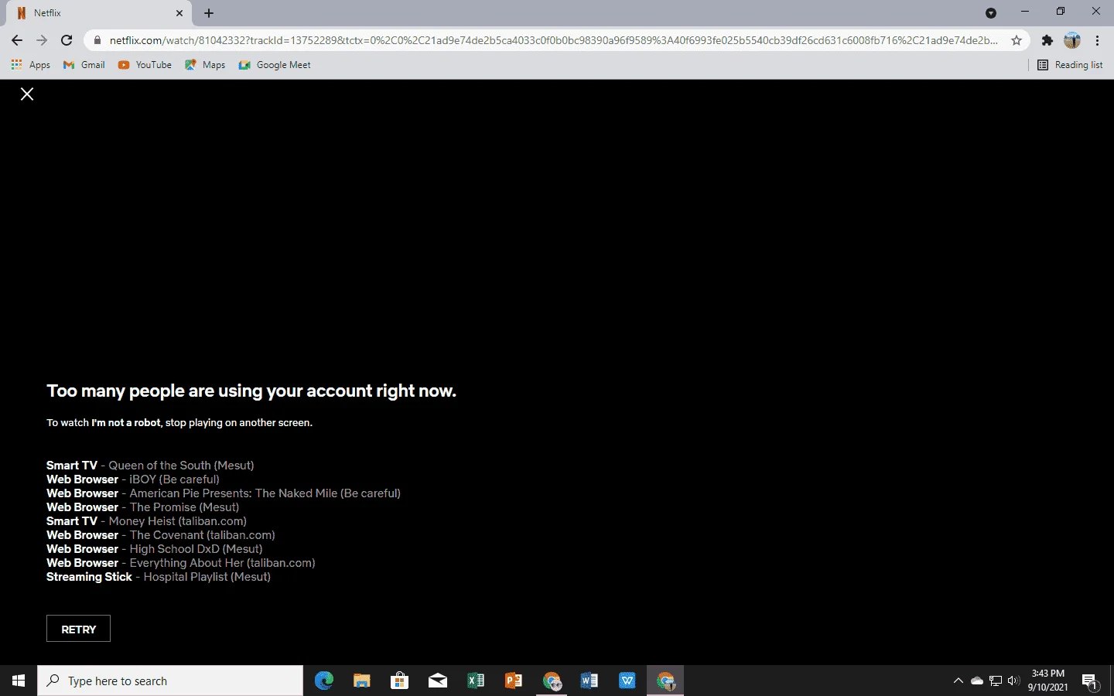Go back with the browser back arrow

pos(17,40)
